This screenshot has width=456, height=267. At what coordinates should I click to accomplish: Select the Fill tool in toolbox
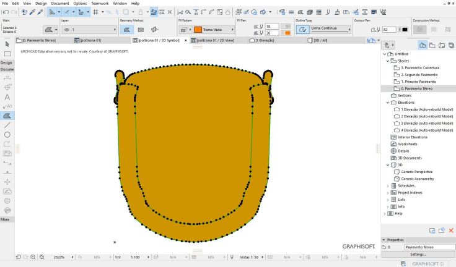(x=7, y=116)
